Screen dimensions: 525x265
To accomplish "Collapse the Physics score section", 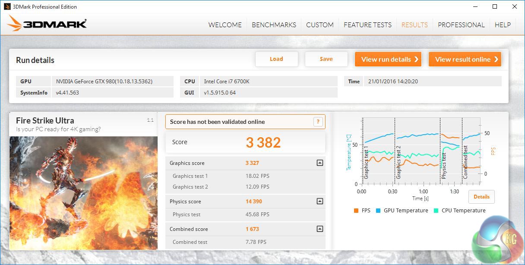I will point(319,201).
